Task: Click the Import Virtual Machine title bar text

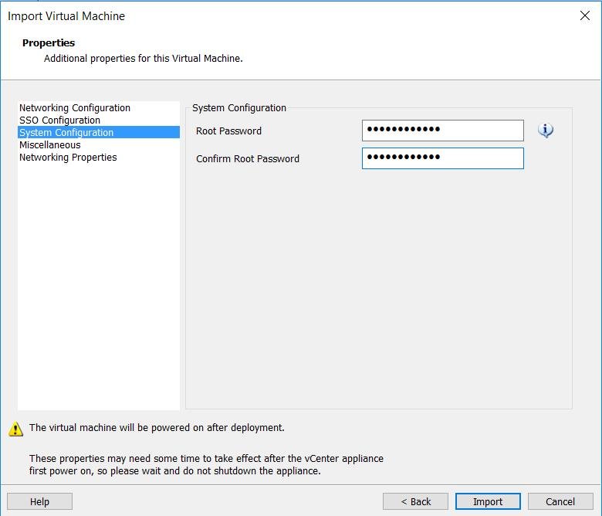Action: click(66, 16)
